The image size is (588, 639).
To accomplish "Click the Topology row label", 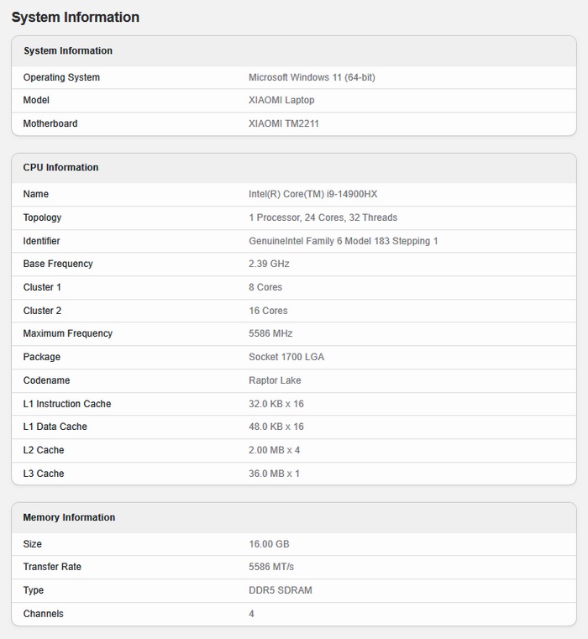I will pyautogui.click(x=42, y=217).
